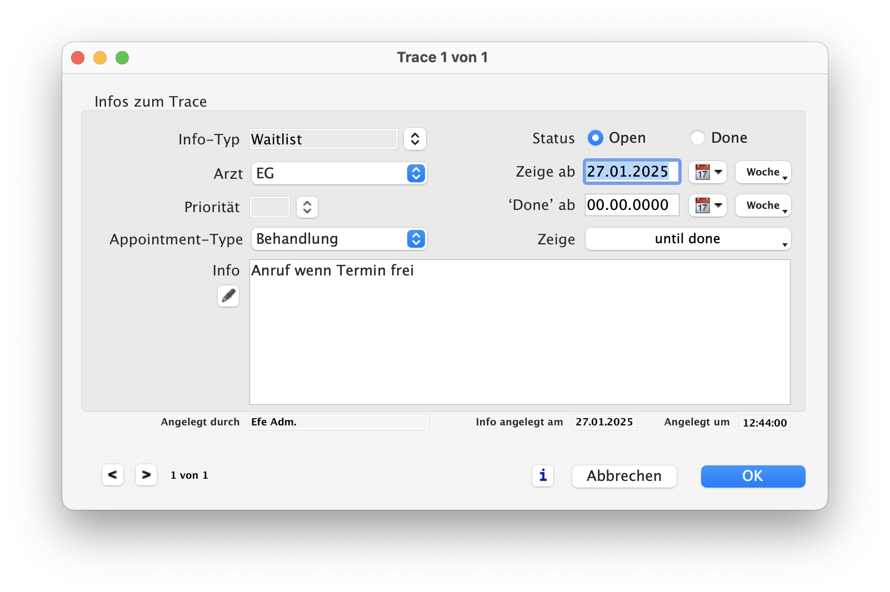Click the Priorität stepper arrows
Image resolution: width=890 pixels, height=592 pixels.
(x=307, y=207)
